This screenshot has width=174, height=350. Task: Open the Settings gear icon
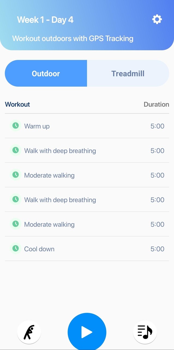point(157,19)
